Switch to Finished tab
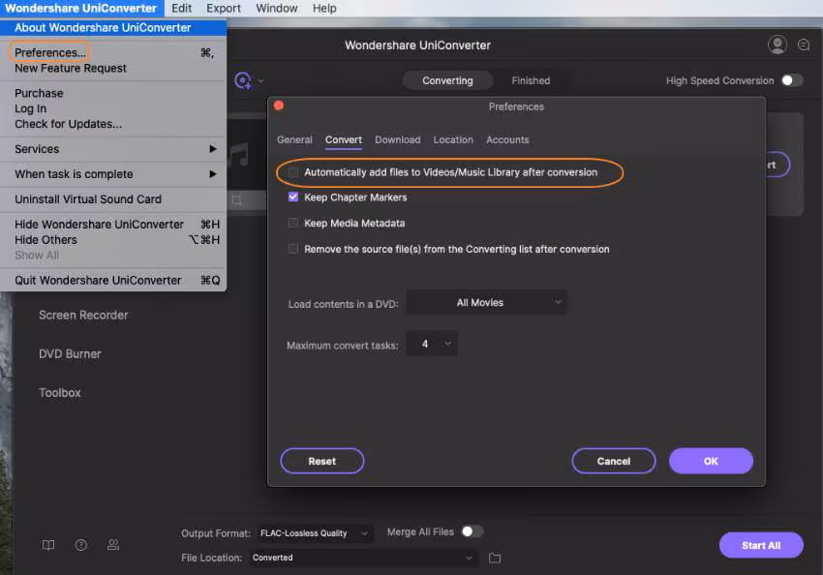This screenshot has width=823, height=575. point(531,80)
